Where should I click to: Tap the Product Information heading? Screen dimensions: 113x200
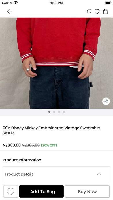pos(22,160)
